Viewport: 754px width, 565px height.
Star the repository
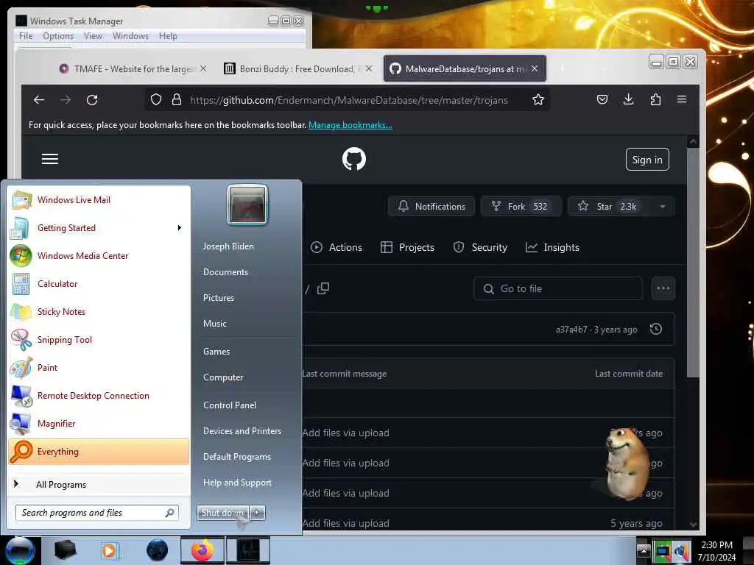click(x=610, y=207)
